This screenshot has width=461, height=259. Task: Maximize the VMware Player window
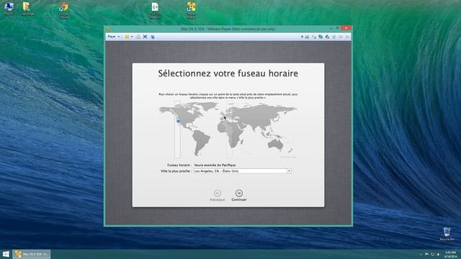pyautogui.click(x=338, y=28)
